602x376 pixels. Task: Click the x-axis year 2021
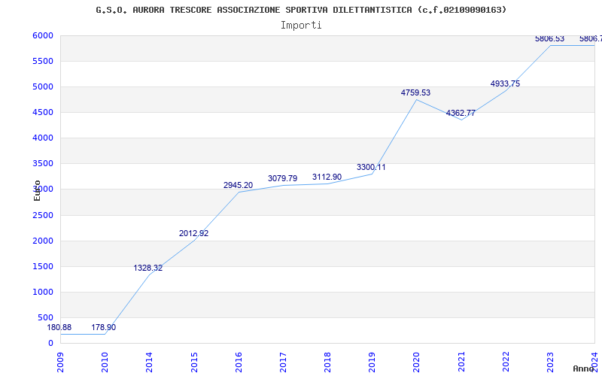click(x=461, y=362)
